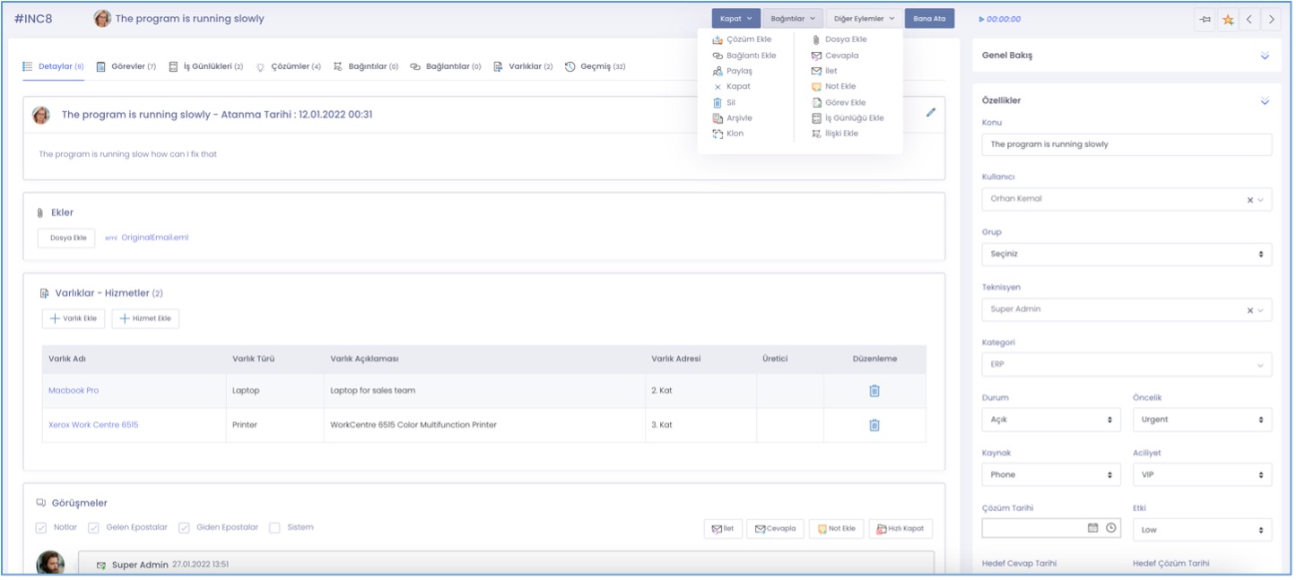Toggle the Notlar checkbox
The width and height of the screenshot is (1296, 580).
pyautogui.click(x=41, y=528)
